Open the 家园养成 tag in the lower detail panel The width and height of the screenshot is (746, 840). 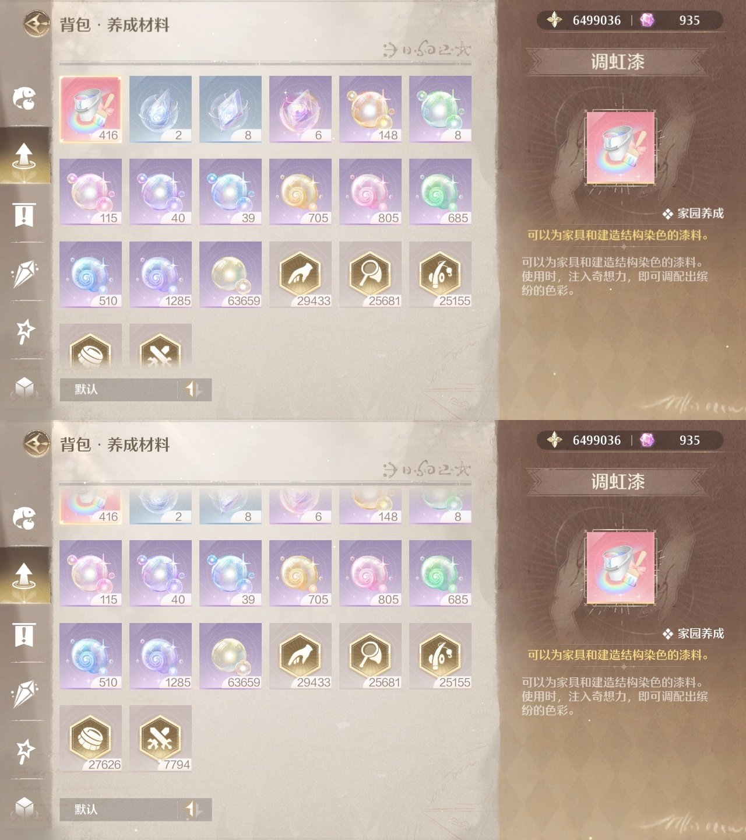pos(694,633)
